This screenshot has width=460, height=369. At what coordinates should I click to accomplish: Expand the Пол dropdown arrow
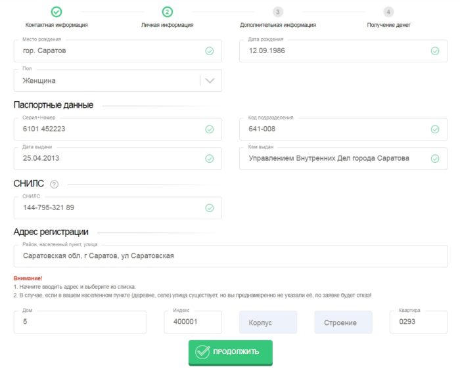click(x=210, y=81)
